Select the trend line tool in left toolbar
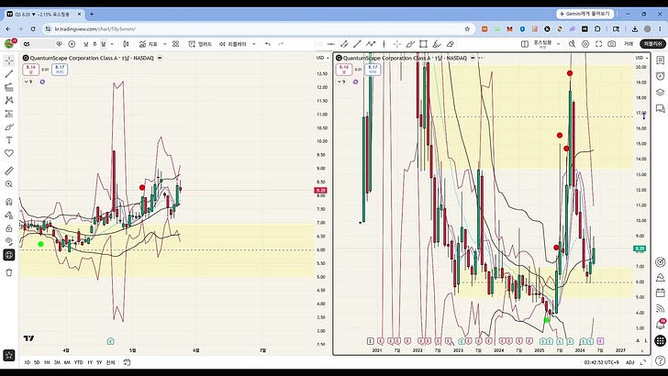 [9, 73]
